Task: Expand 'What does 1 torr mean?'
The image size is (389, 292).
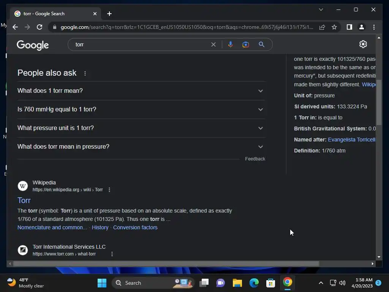Action: [x=141, y=91]
